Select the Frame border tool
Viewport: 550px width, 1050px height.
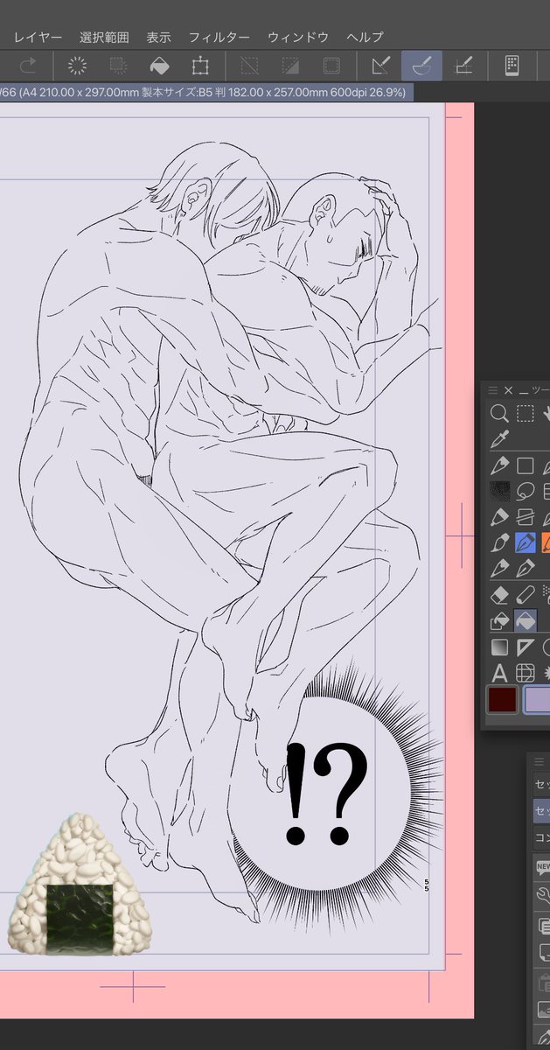click(526, 517)
